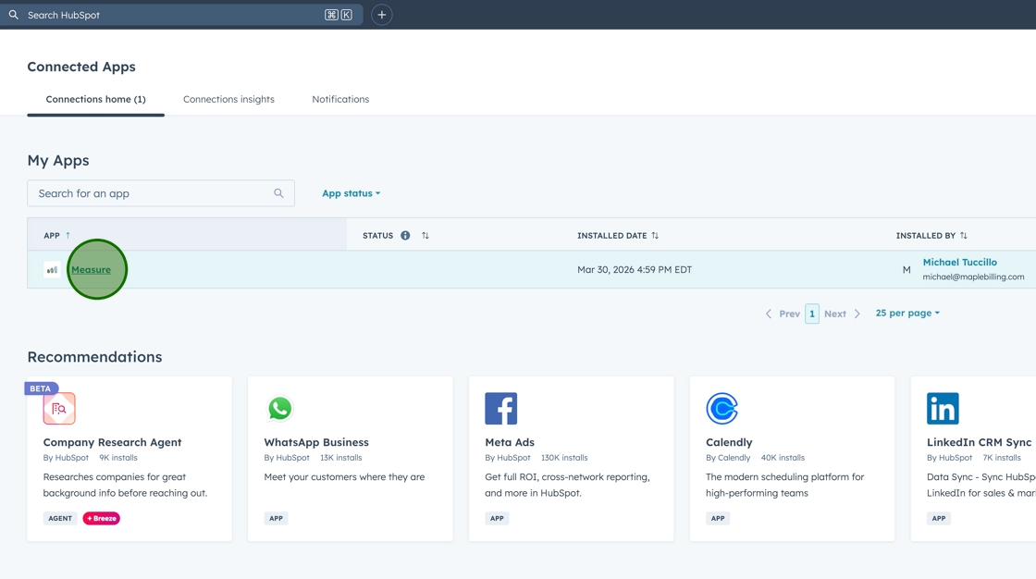Open the Measure app link
1036x579 pixels.
coord(91,270)
